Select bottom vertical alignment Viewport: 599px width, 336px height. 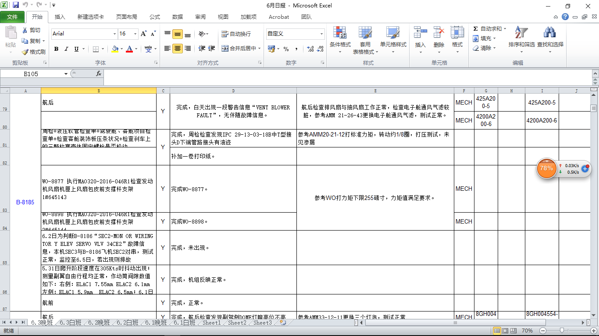point(188,34)
